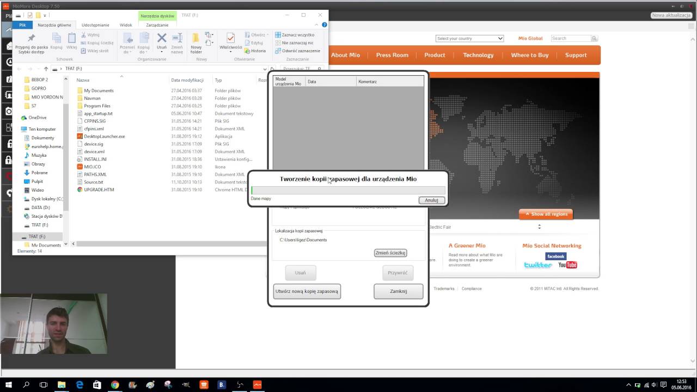
Task: Click the Explorer help question mark icon
Action: click(x=325, y=24)
